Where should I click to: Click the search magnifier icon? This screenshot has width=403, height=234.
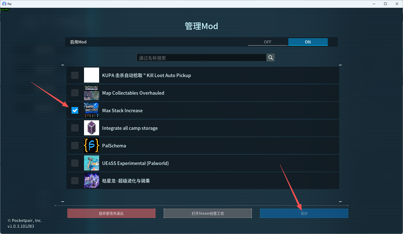[x=270, y=57]
